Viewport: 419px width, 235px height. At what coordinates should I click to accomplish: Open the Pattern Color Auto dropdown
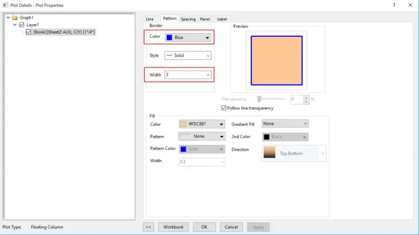pos(202,149)
